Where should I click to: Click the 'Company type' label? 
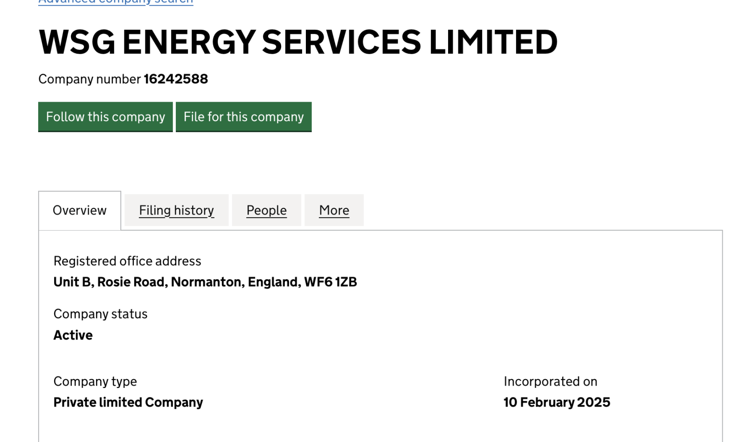95,381
